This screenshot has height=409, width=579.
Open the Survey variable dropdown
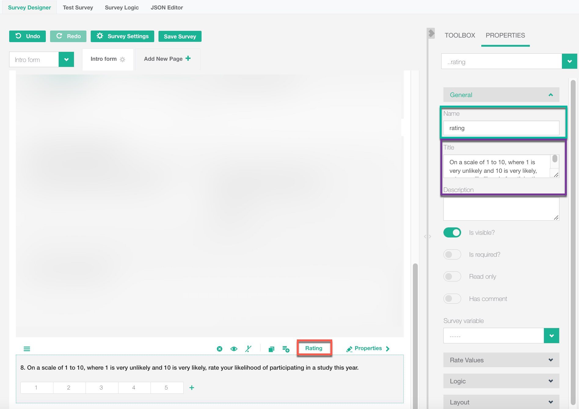click(x=551, y=336)
